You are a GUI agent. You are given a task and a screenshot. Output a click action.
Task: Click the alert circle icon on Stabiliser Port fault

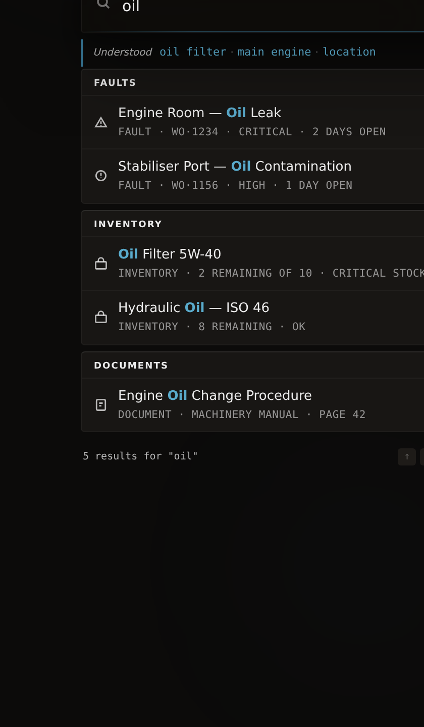point(101,175)
